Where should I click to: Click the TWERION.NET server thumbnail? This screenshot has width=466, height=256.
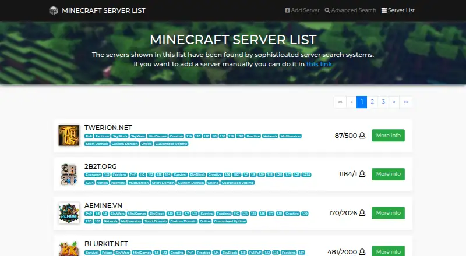point(69,136)
